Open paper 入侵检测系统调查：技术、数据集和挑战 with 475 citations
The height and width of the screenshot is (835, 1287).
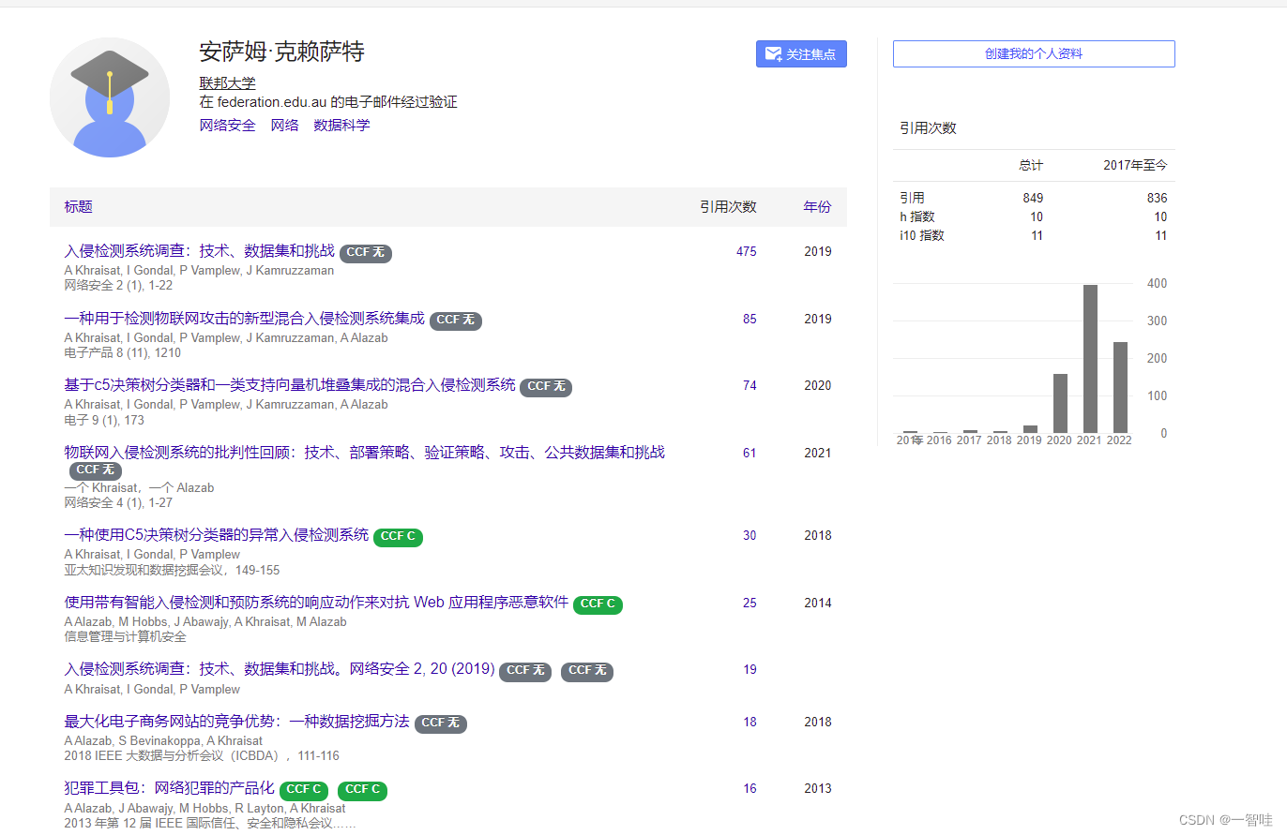[x=199, y=251]
